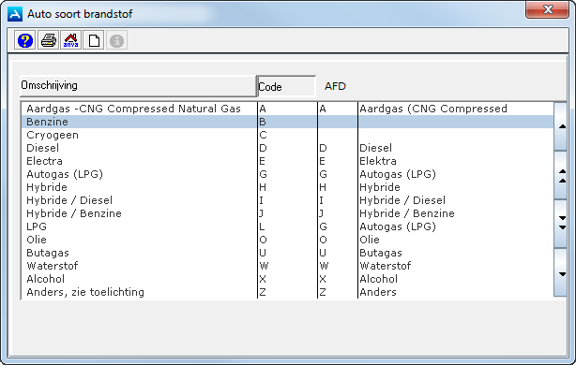Select Alcohol in the Omschrijving column
The height and width of the screenshot is (365, 576).
pyautogui.click(x=46, y=279)
